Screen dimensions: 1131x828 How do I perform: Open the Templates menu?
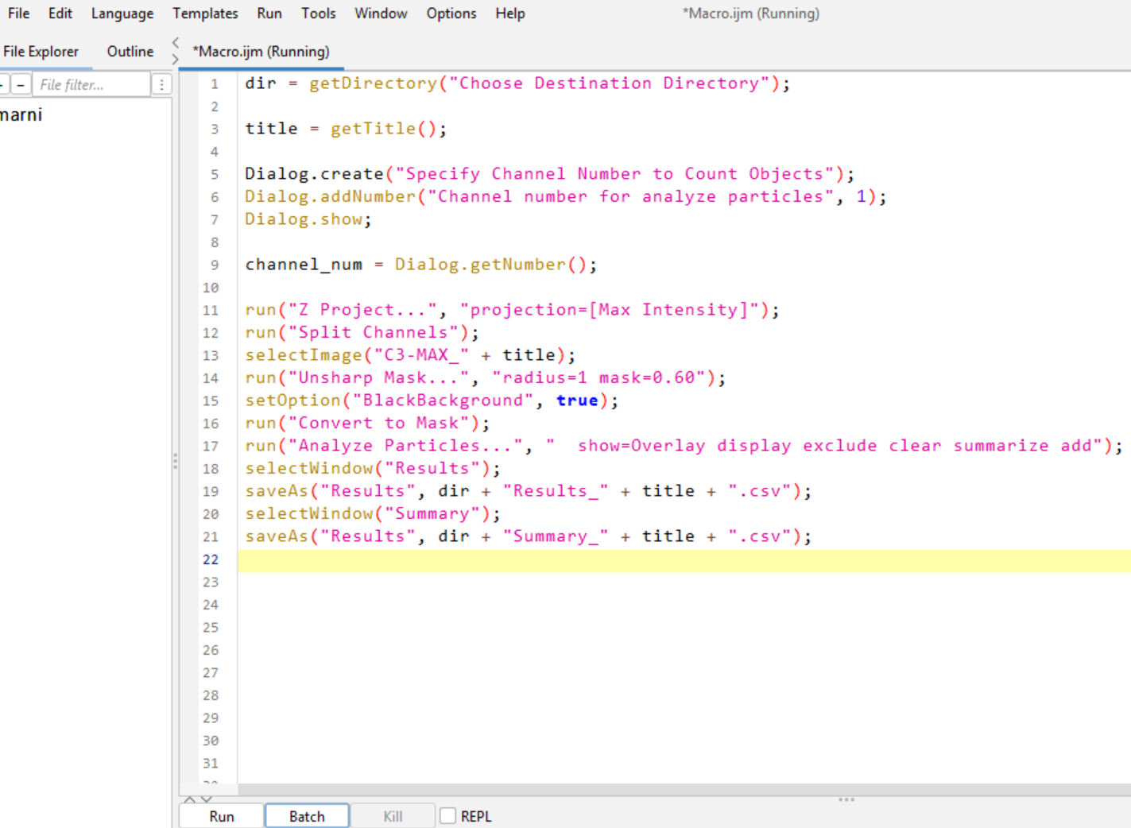tap(205, 14)
